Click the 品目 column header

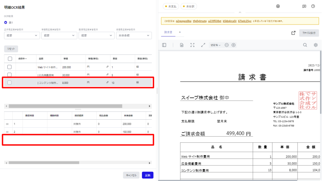48,59
